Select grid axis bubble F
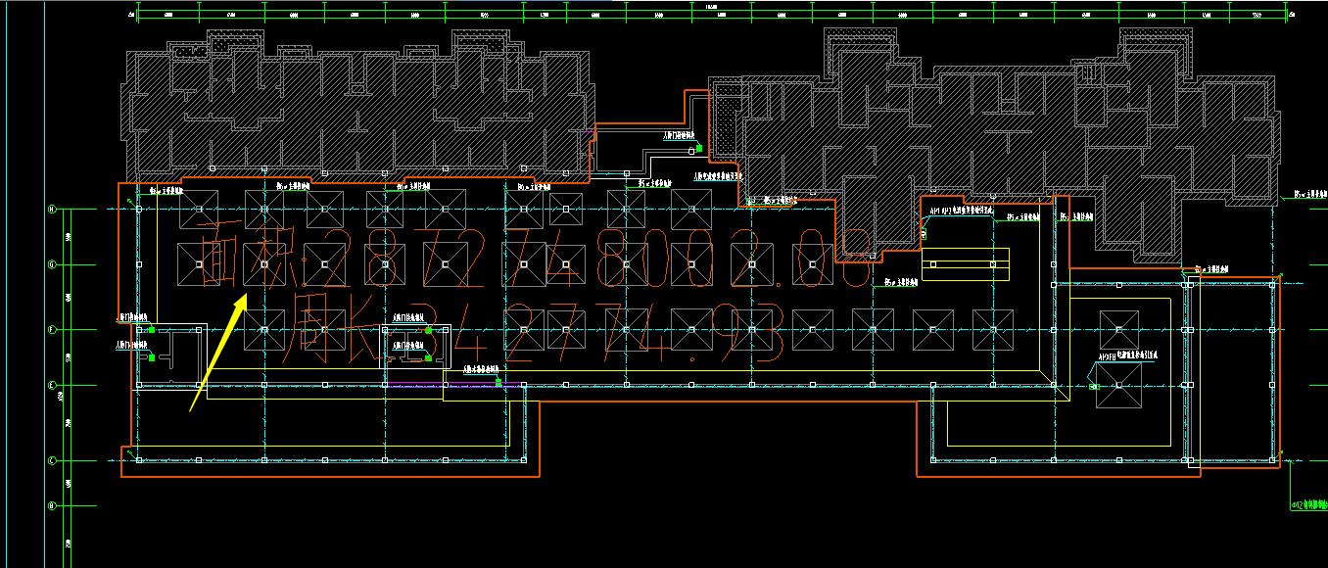The image size is (1328, 568). [x=52, y=330]
